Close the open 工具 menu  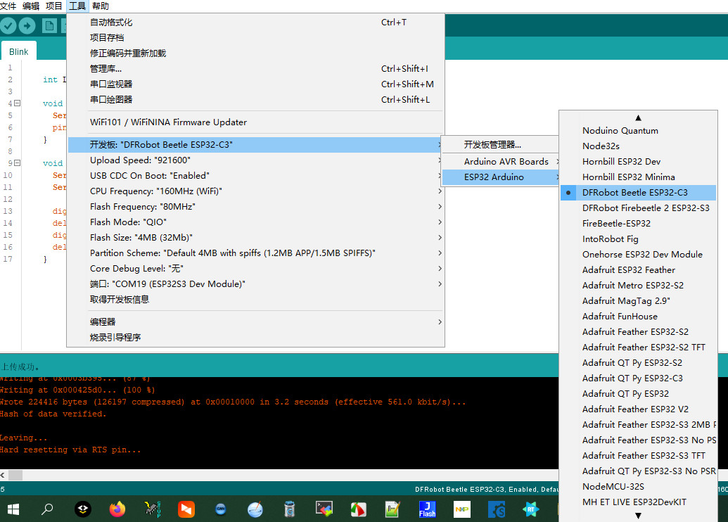point(77,6)
